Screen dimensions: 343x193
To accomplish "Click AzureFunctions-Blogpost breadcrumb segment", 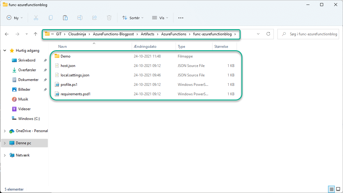I will click(x=113, y=34).
